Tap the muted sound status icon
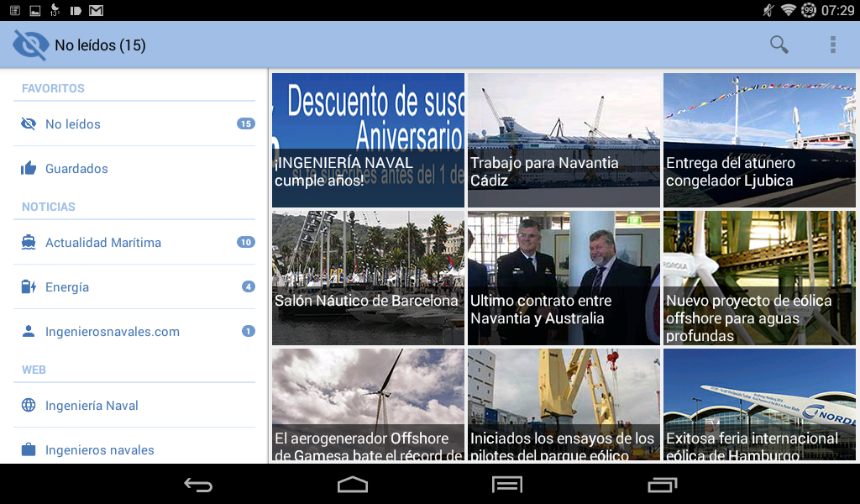The width and height of the screenshot is (860, 504). coord(768,10)
